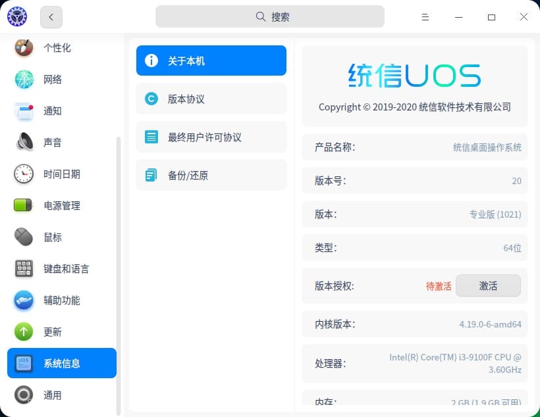Switch to 版本协议 section

tap(211, 98)
